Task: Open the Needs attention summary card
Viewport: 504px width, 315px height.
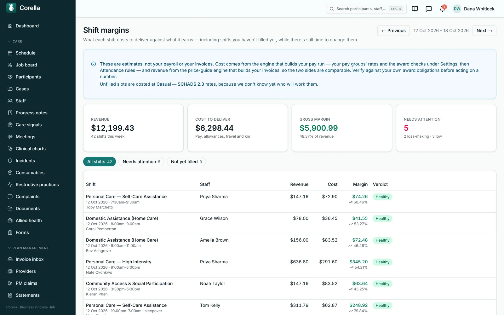Action: [446, 128]
